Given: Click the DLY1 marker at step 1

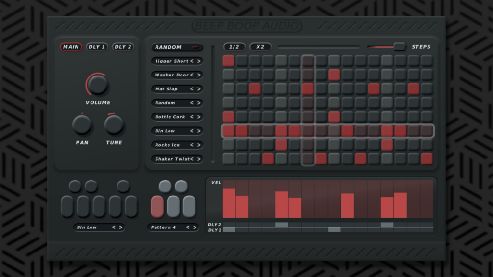Looking at the screenshot, I should [229, 230].
